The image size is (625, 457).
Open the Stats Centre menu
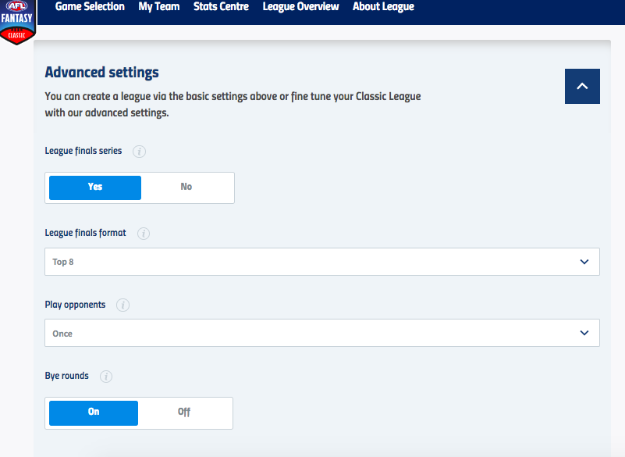tap(221, 7)
